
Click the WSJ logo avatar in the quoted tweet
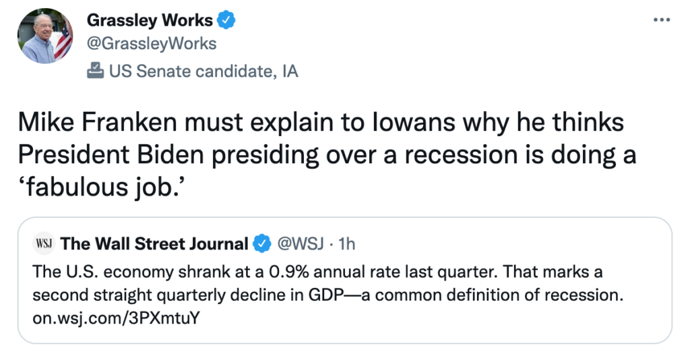point(44,243)
